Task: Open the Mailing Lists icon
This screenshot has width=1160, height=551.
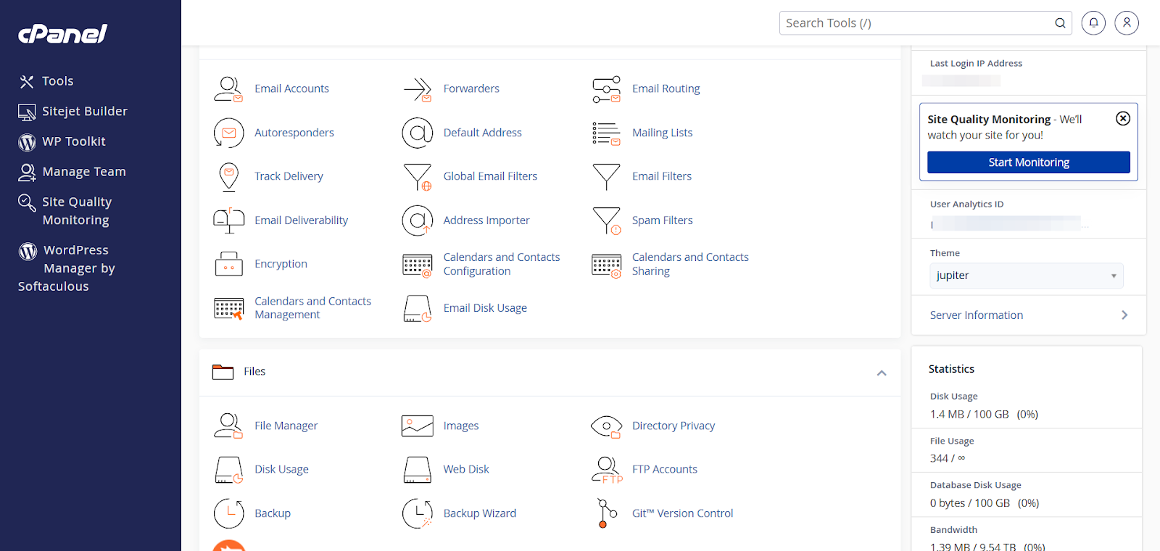Action: point(606,133)
